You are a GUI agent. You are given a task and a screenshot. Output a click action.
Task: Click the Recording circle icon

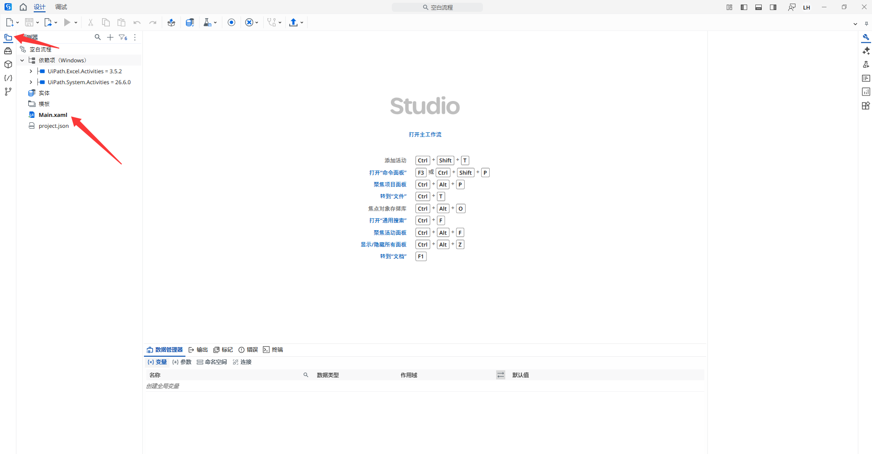231,22
